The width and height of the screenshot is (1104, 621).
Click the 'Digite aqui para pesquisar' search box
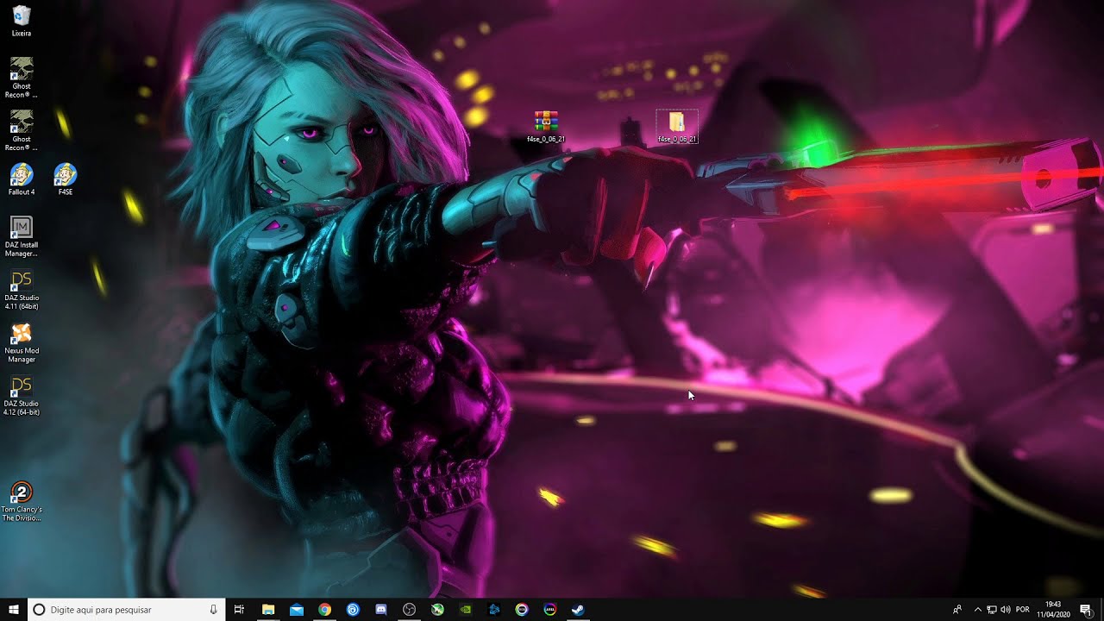pos(127,610)
